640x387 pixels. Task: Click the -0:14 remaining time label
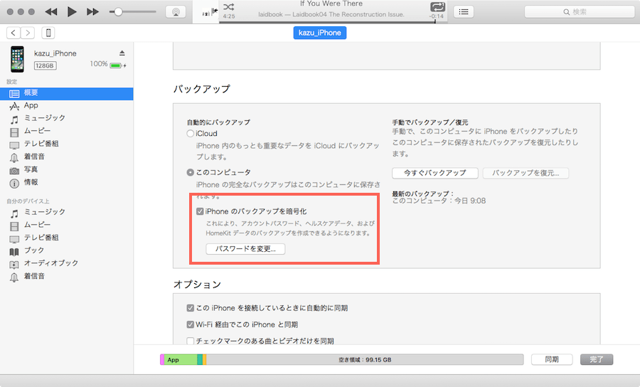click(x=437, y=16)
